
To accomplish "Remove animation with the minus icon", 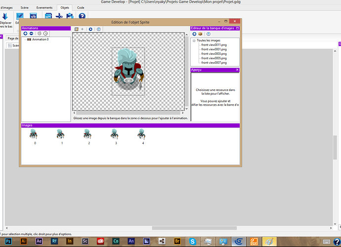I will pos(31,34).
